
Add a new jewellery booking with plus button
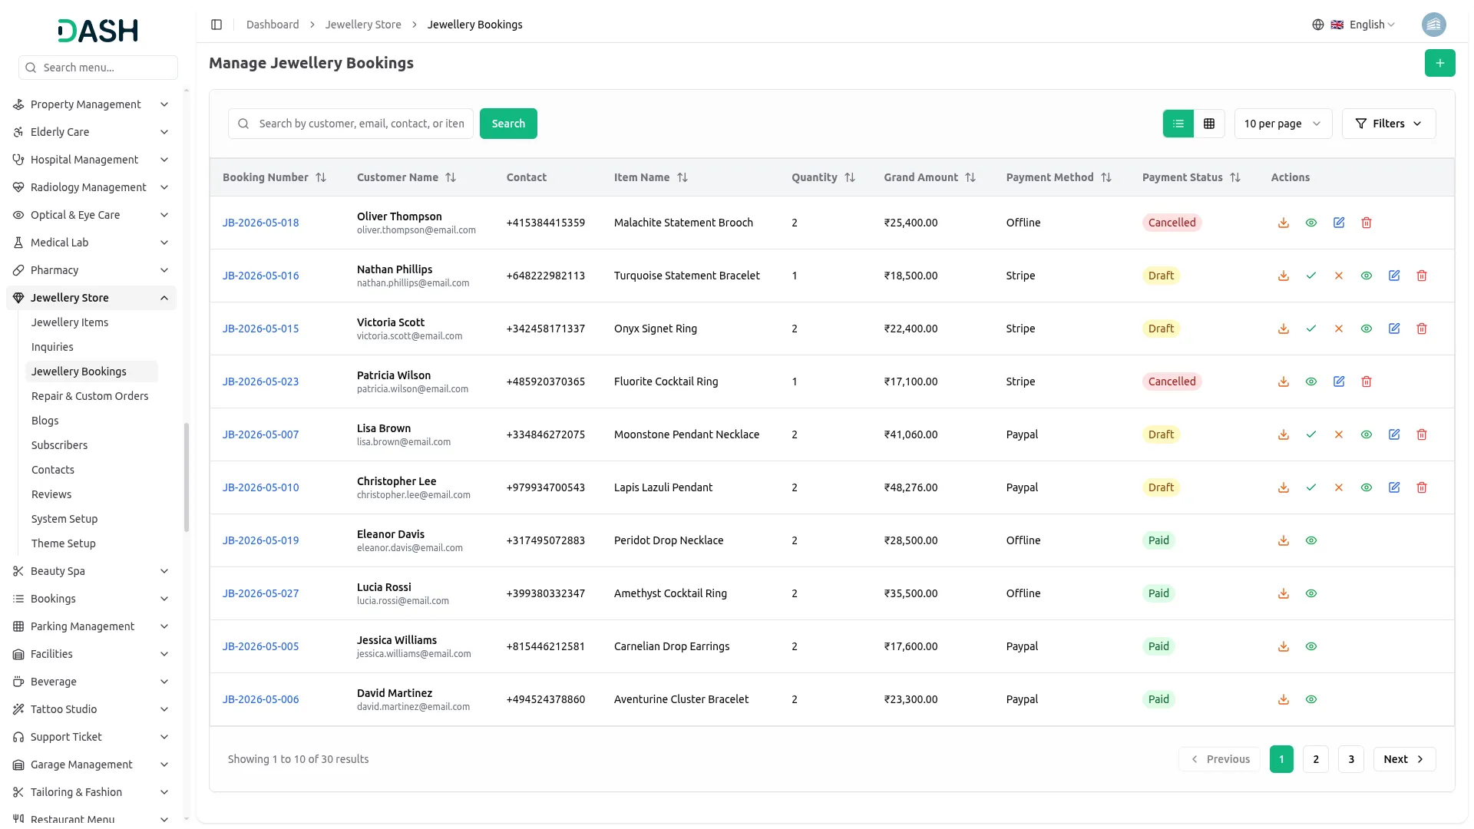click(1439, 63)
